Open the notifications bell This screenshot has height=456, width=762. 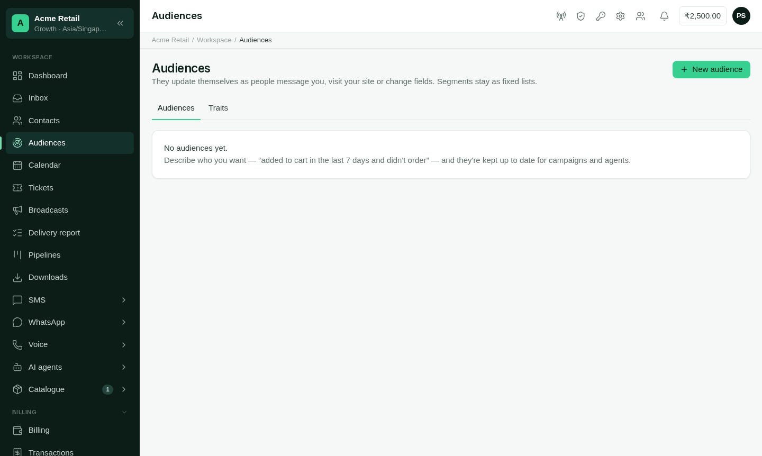[664, 16]
